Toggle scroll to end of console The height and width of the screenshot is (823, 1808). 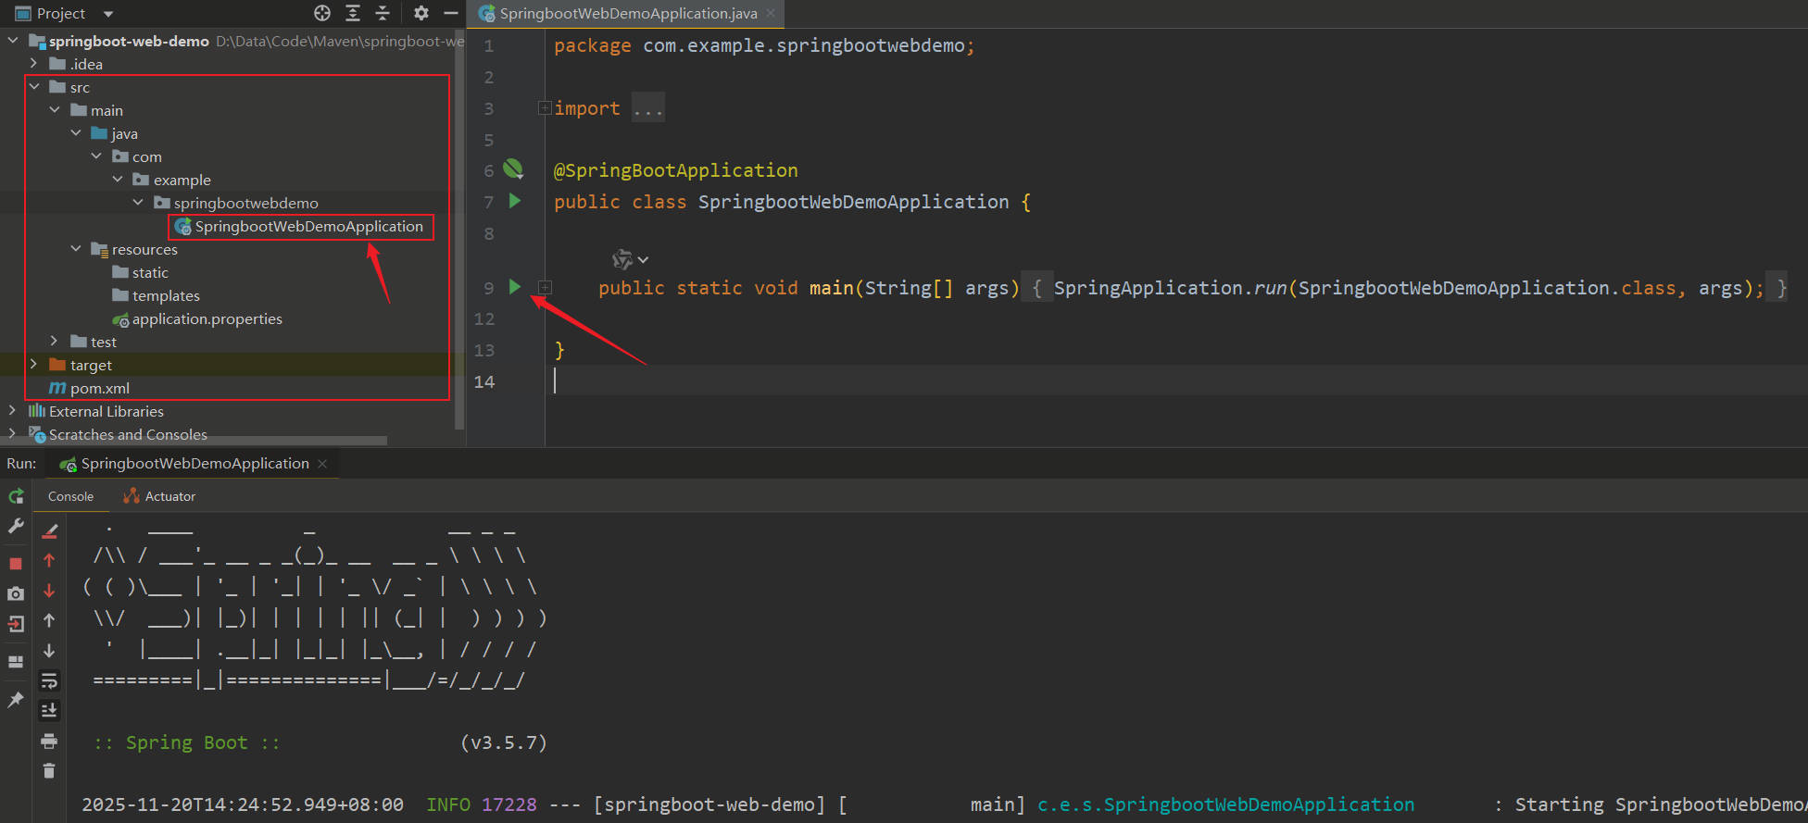(49, 711)
